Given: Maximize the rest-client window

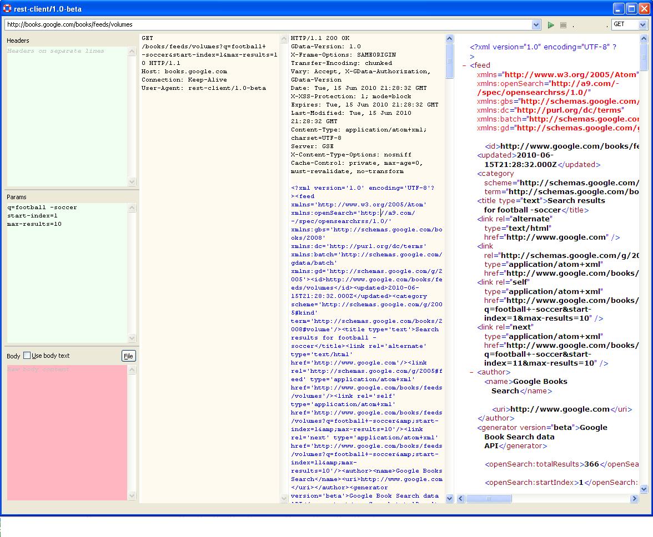Looking at the screenshot, I should click(x=631, y=8).
